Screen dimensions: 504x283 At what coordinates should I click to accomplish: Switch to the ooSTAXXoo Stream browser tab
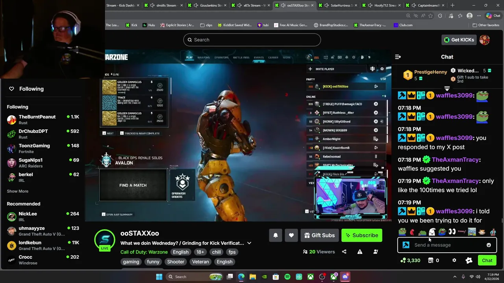(x=295, y=5)
